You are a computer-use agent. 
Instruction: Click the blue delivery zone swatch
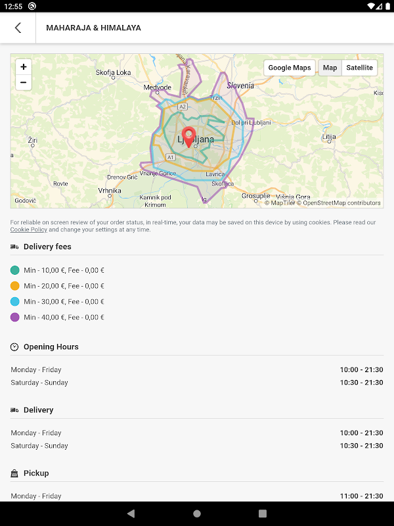tap(14, 302)
